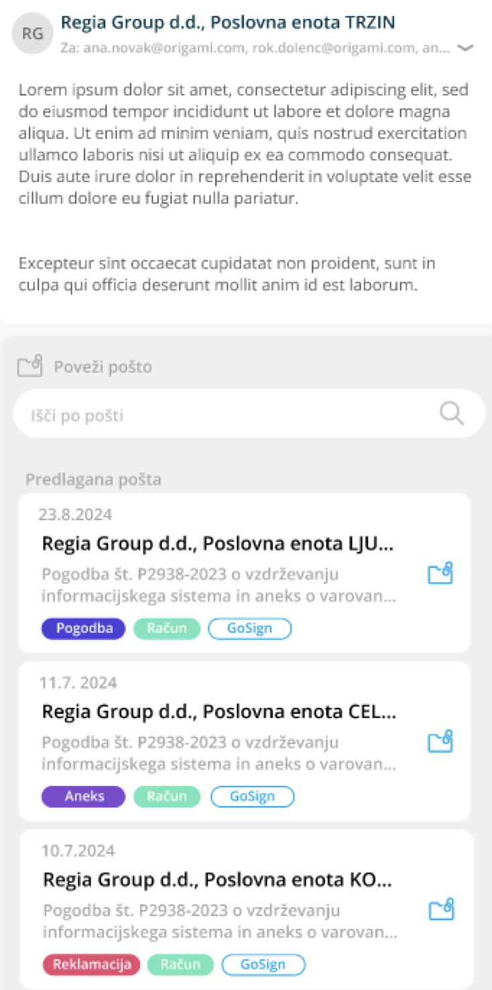
Task: Click GoSign tag on the 23.8.2024 card
Action: [x=250, y=629]
